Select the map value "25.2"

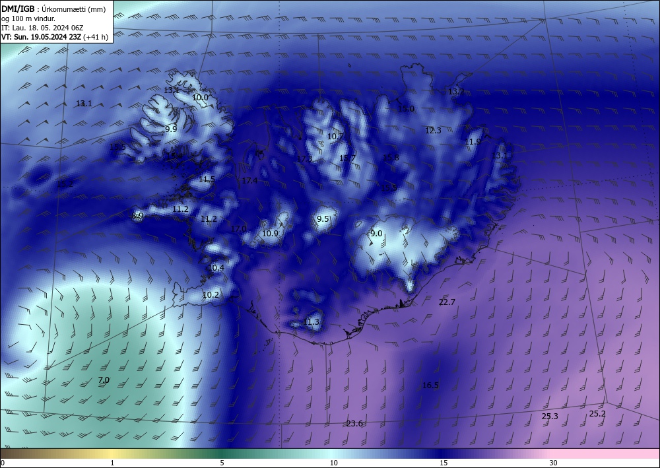[597, 414]
